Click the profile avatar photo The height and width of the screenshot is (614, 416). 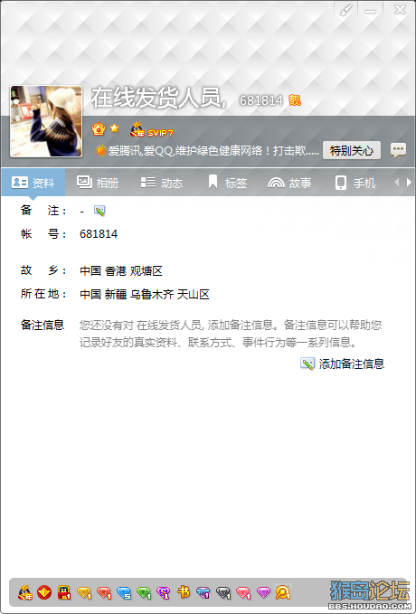(46, 121)
